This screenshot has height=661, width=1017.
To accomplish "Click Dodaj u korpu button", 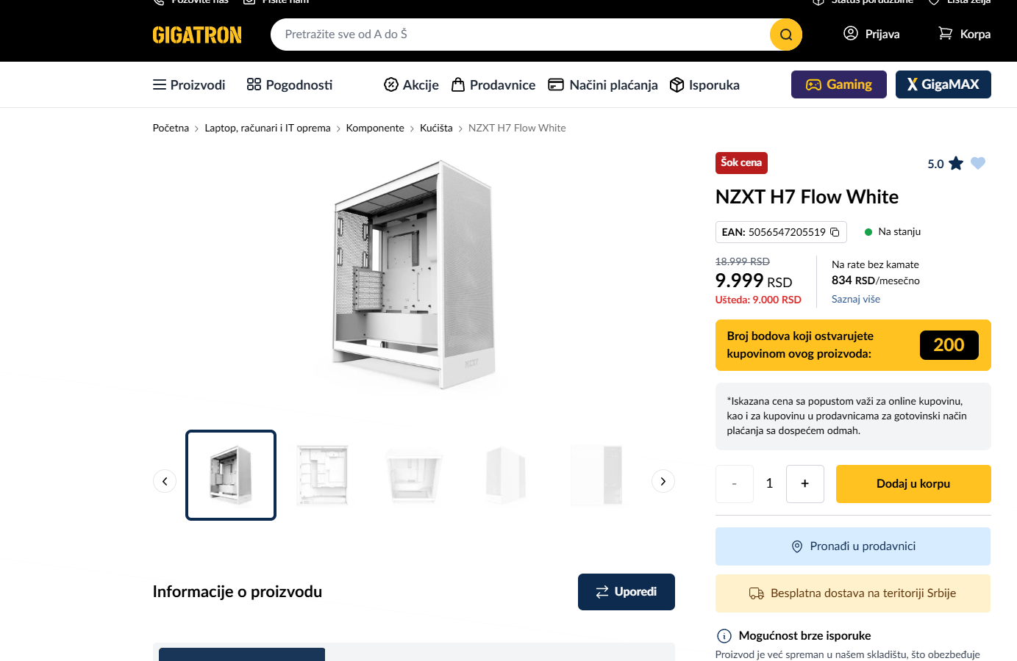I will coord(913,484).
